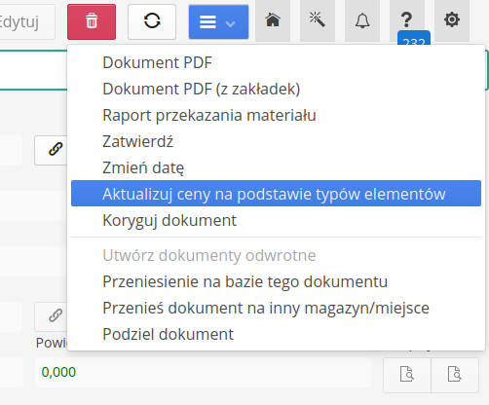Screen dimensions: 489x405
Task: Click the left document preview icon
Action: (x=407, y=375)
